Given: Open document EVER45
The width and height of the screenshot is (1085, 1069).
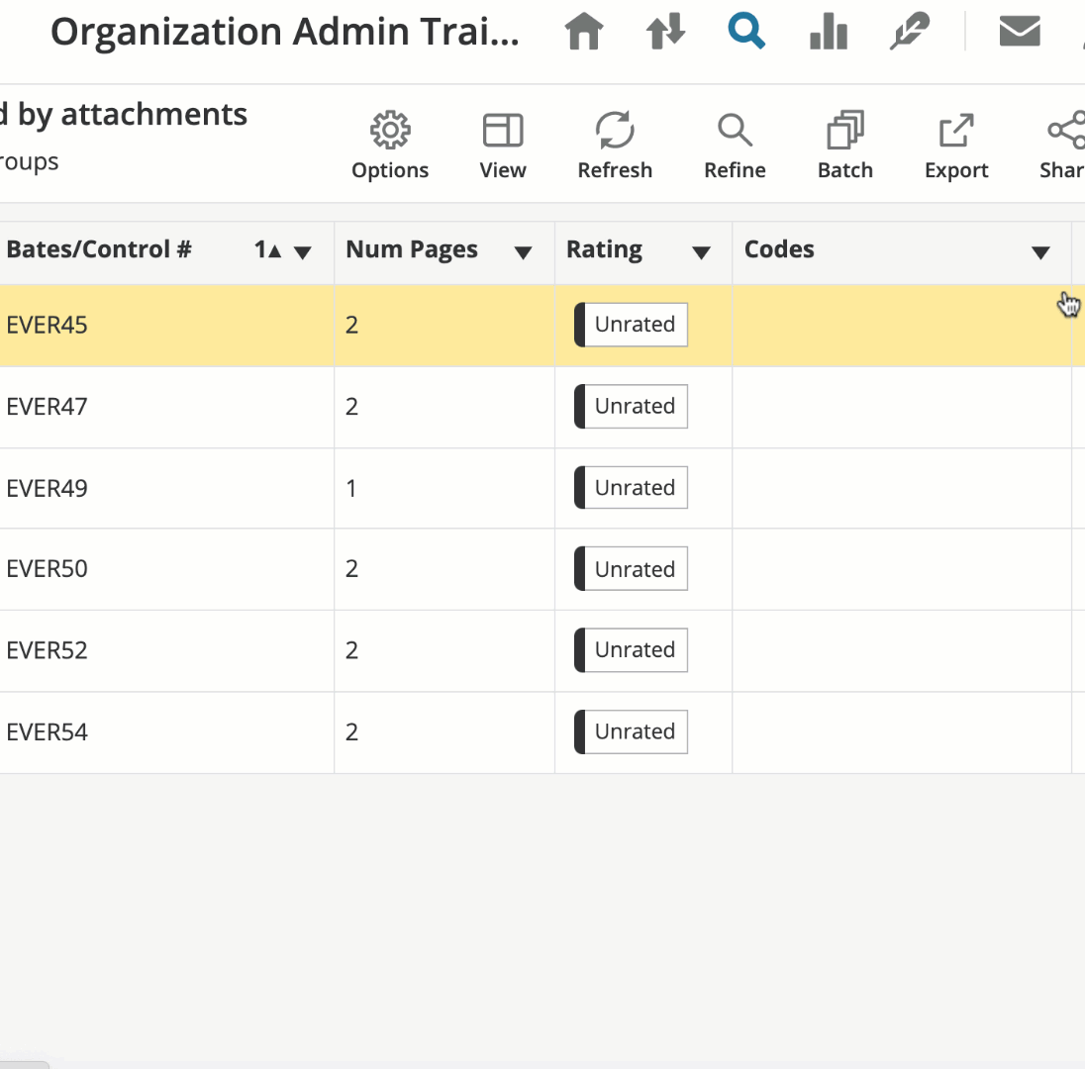Looking at the screenshot, I should coord(48,326).
